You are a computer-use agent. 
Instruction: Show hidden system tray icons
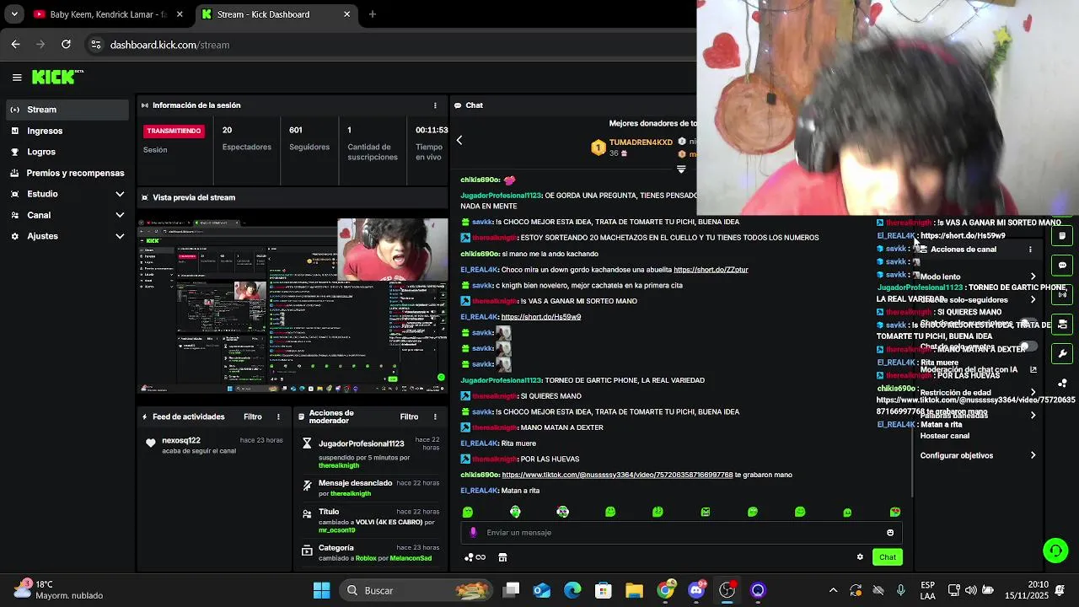(833, 590)
